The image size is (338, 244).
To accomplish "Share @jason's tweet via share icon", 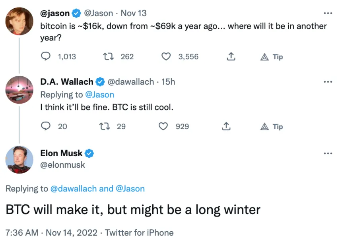I will (x=231, y=56).
